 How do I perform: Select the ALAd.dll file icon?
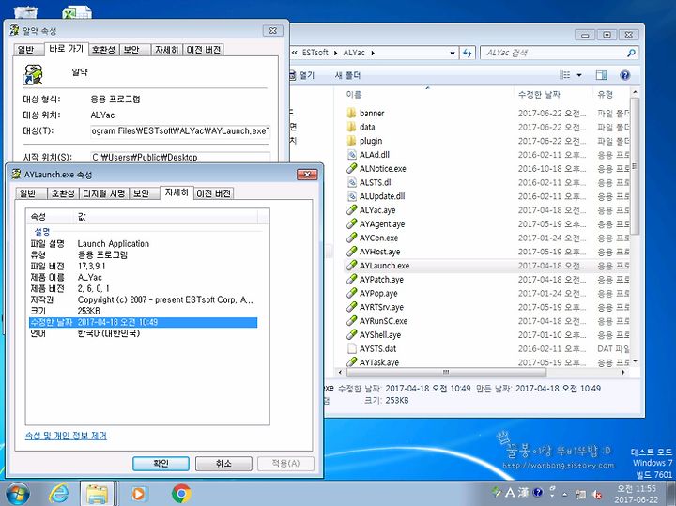coord(352,154)
